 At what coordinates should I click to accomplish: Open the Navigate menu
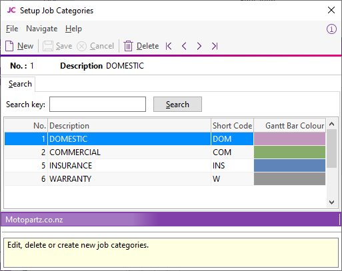[42, 29]
